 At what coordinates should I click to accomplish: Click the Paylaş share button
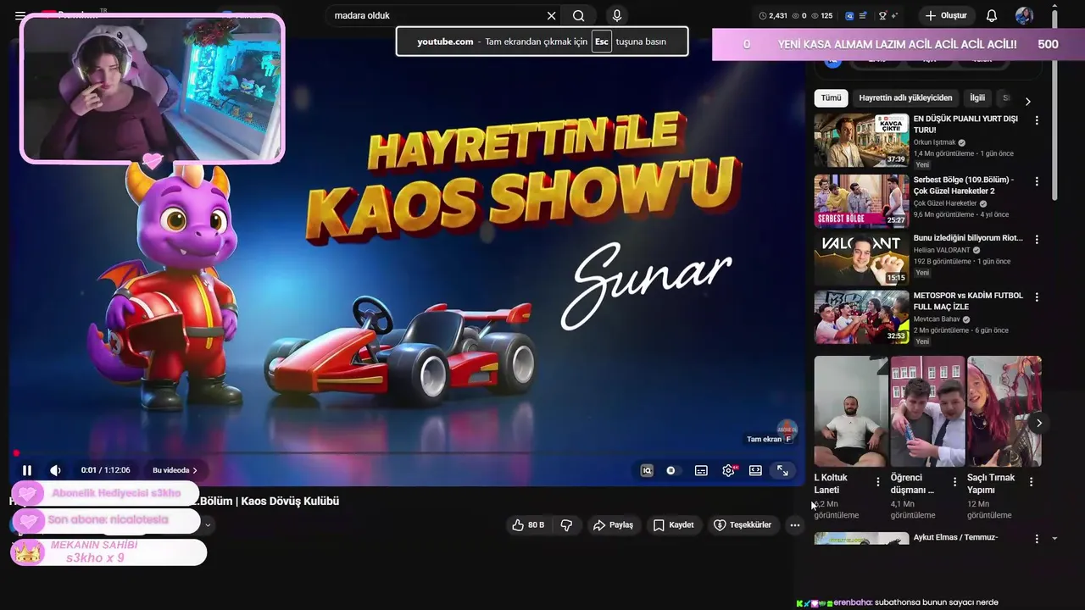[613, 525]
